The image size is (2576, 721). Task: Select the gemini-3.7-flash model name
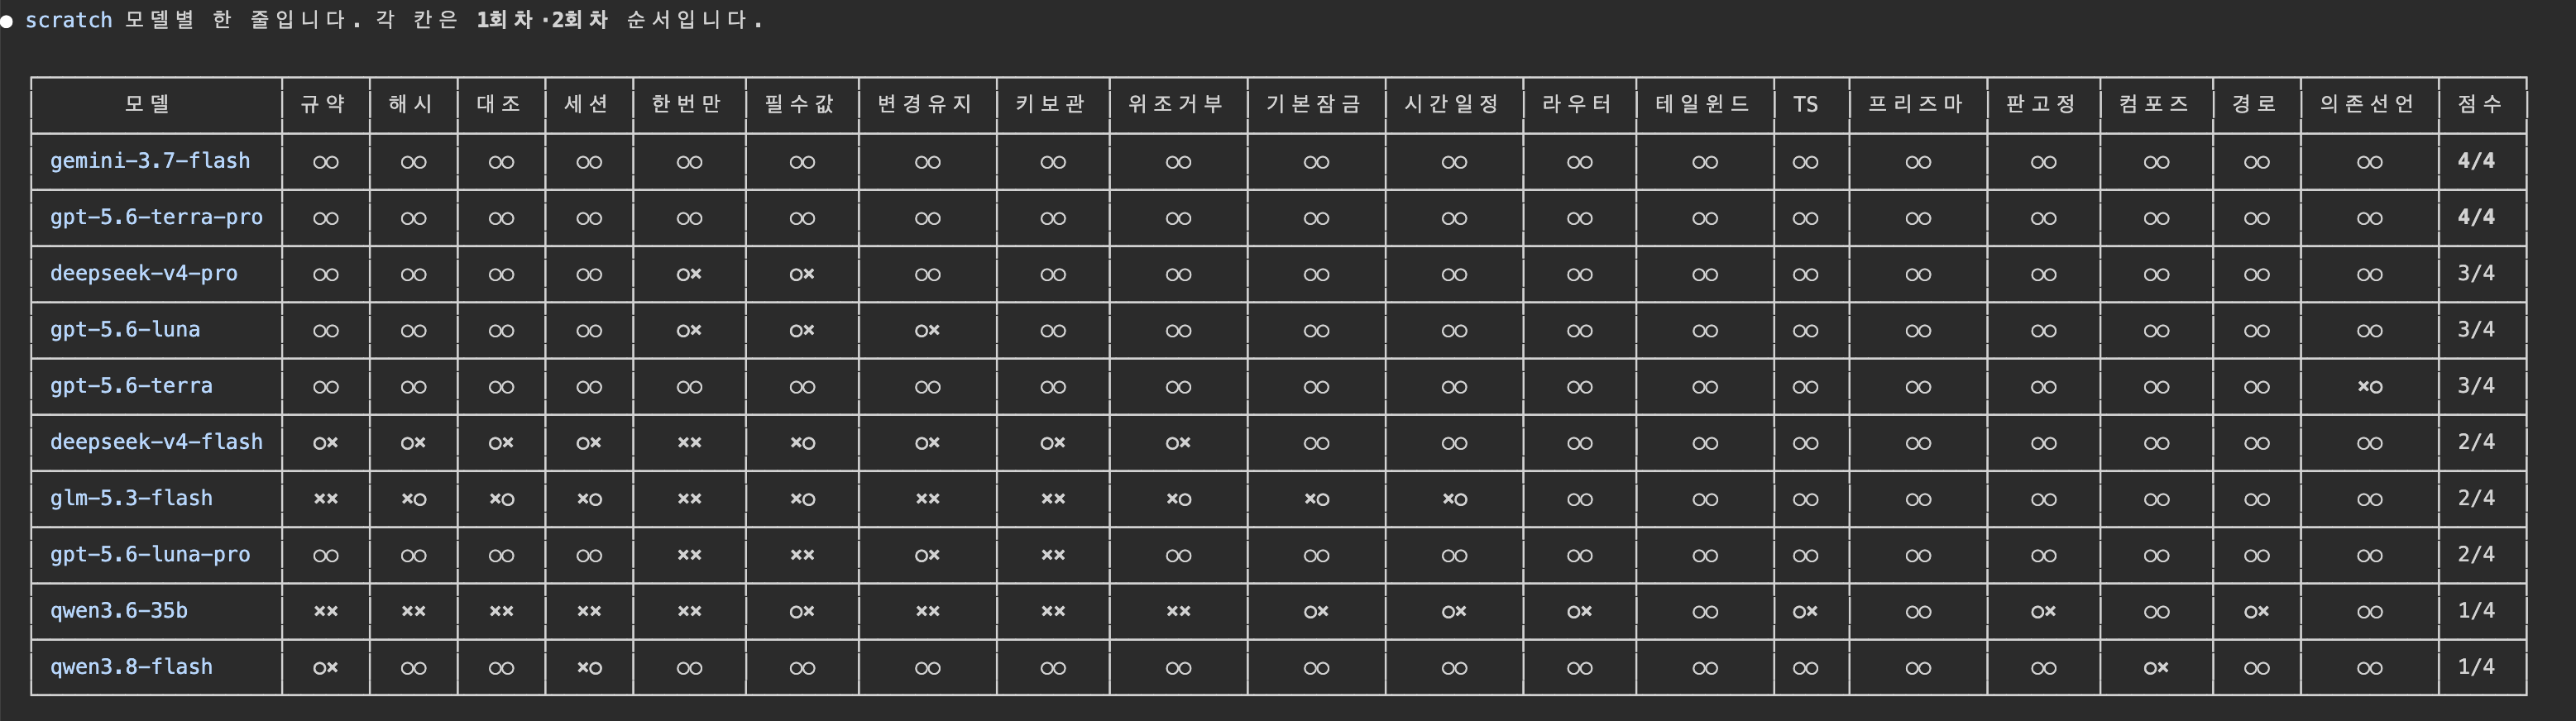pos(150,161)
